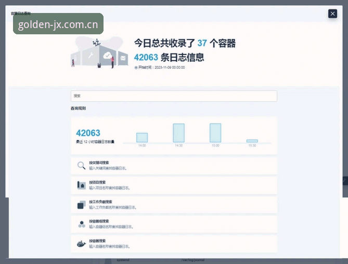Viewport: 348px width, 264px height.
Task: Select the 15:00 bar in the log chart
Action: click(215, 133)
